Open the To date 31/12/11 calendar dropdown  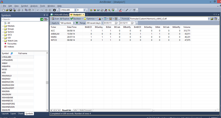point(133,23)
